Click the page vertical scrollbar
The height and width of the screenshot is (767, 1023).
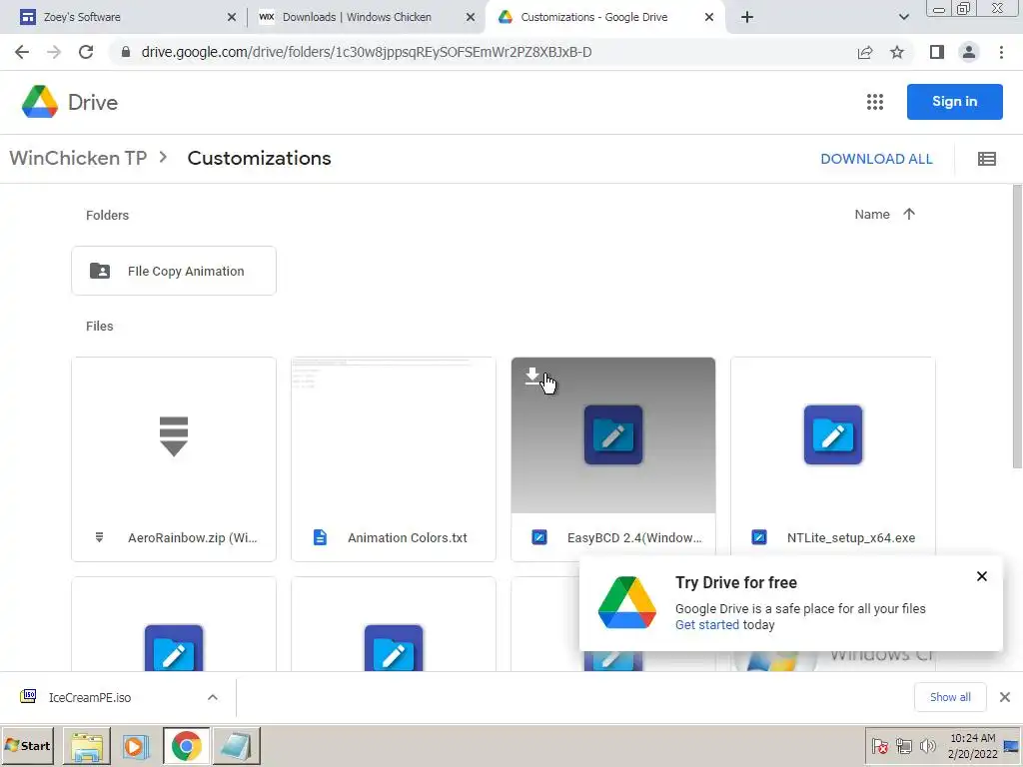pos(1016,327)
